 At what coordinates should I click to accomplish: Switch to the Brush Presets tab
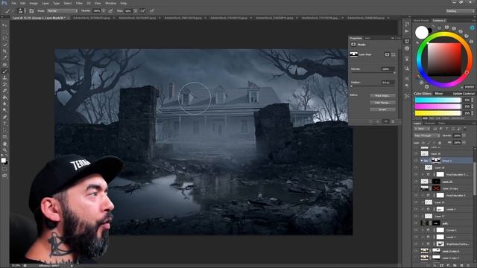tap(421, 20)
